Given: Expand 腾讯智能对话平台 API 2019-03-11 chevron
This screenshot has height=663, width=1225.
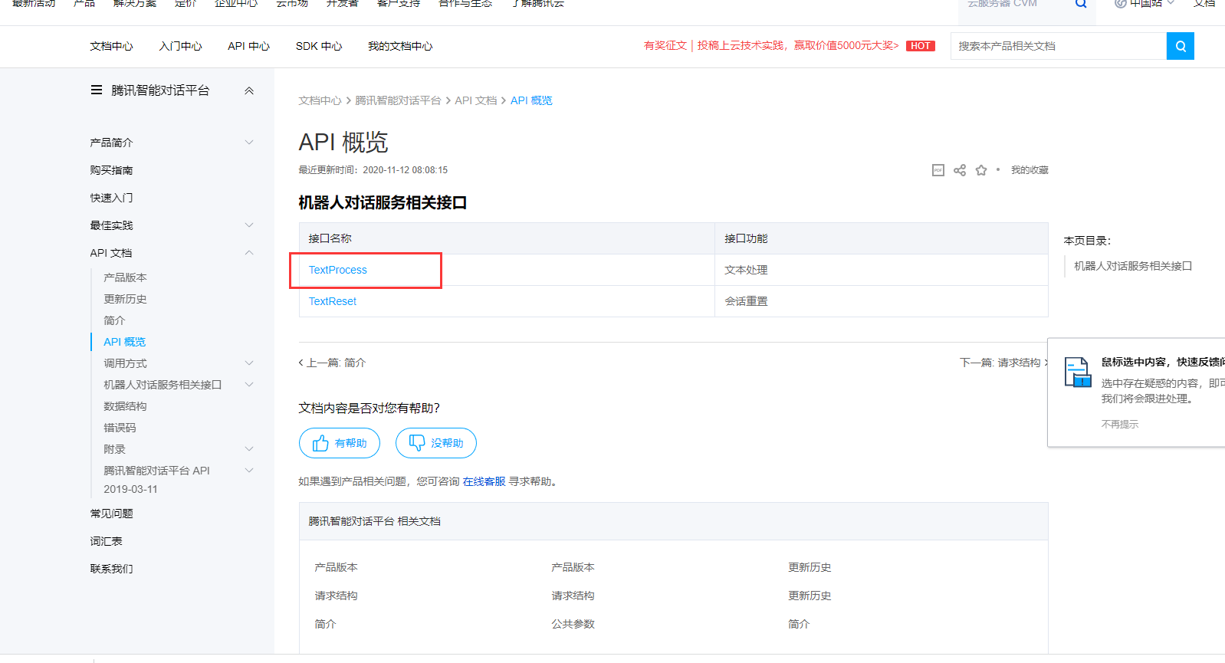Looking at the screenshot, I should pos(249,470).
